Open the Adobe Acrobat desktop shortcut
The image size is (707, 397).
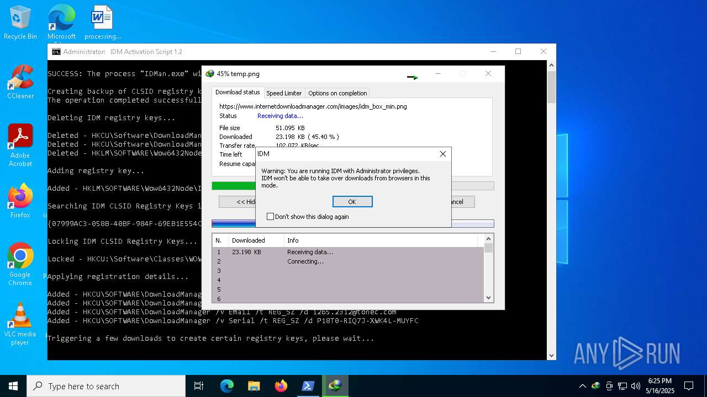pos(20,146)
